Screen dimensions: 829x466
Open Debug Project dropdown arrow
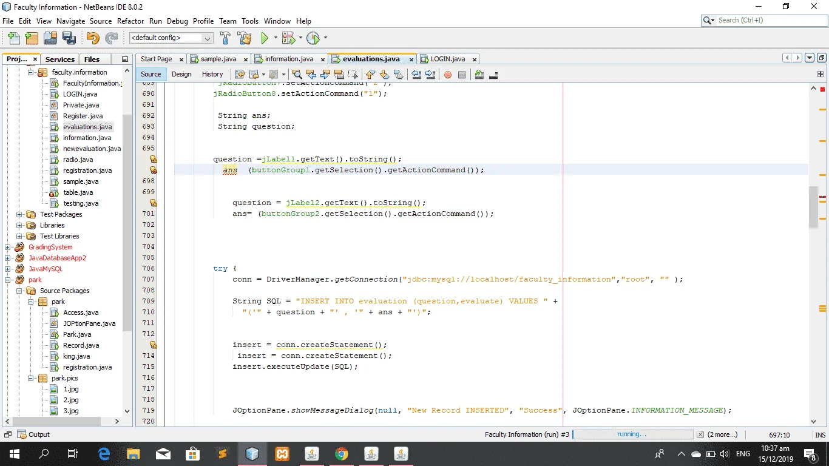(300, 38)
